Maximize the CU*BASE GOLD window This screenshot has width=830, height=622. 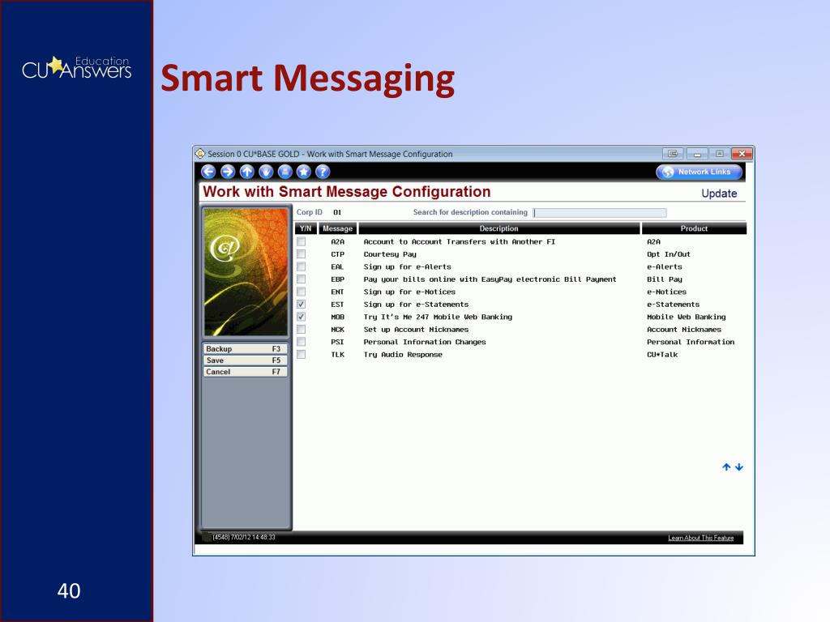click(x=720, y=153)
